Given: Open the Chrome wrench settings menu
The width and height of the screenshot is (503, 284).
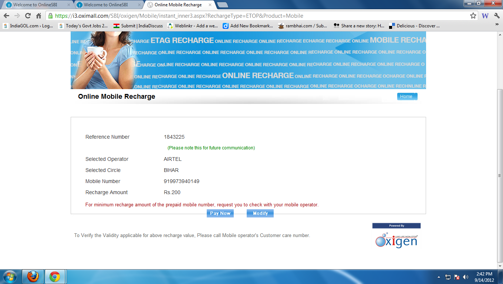Looking at the screenshot, I should tap(497, 16).
